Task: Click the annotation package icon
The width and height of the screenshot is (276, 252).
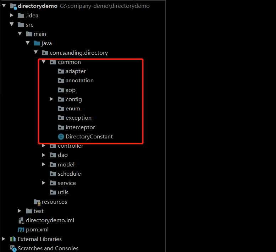Action: click(x=61, y=81)
